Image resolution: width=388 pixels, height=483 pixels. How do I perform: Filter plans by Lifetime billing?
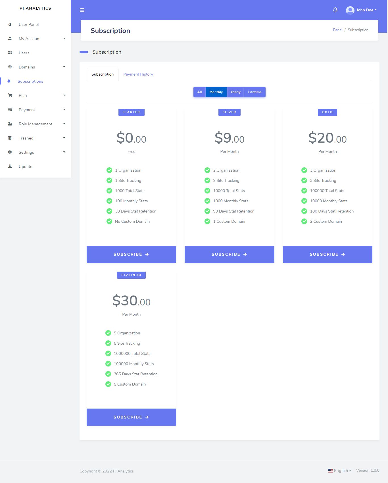255,92
